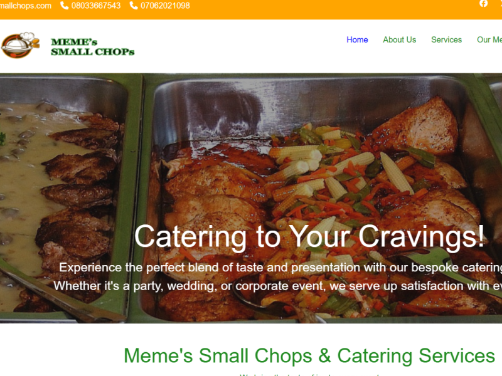Viewport: 502px width, 376px height.
Task: Click the Meme's Small Chops & Catering Services heading
Action: point(309,355)
